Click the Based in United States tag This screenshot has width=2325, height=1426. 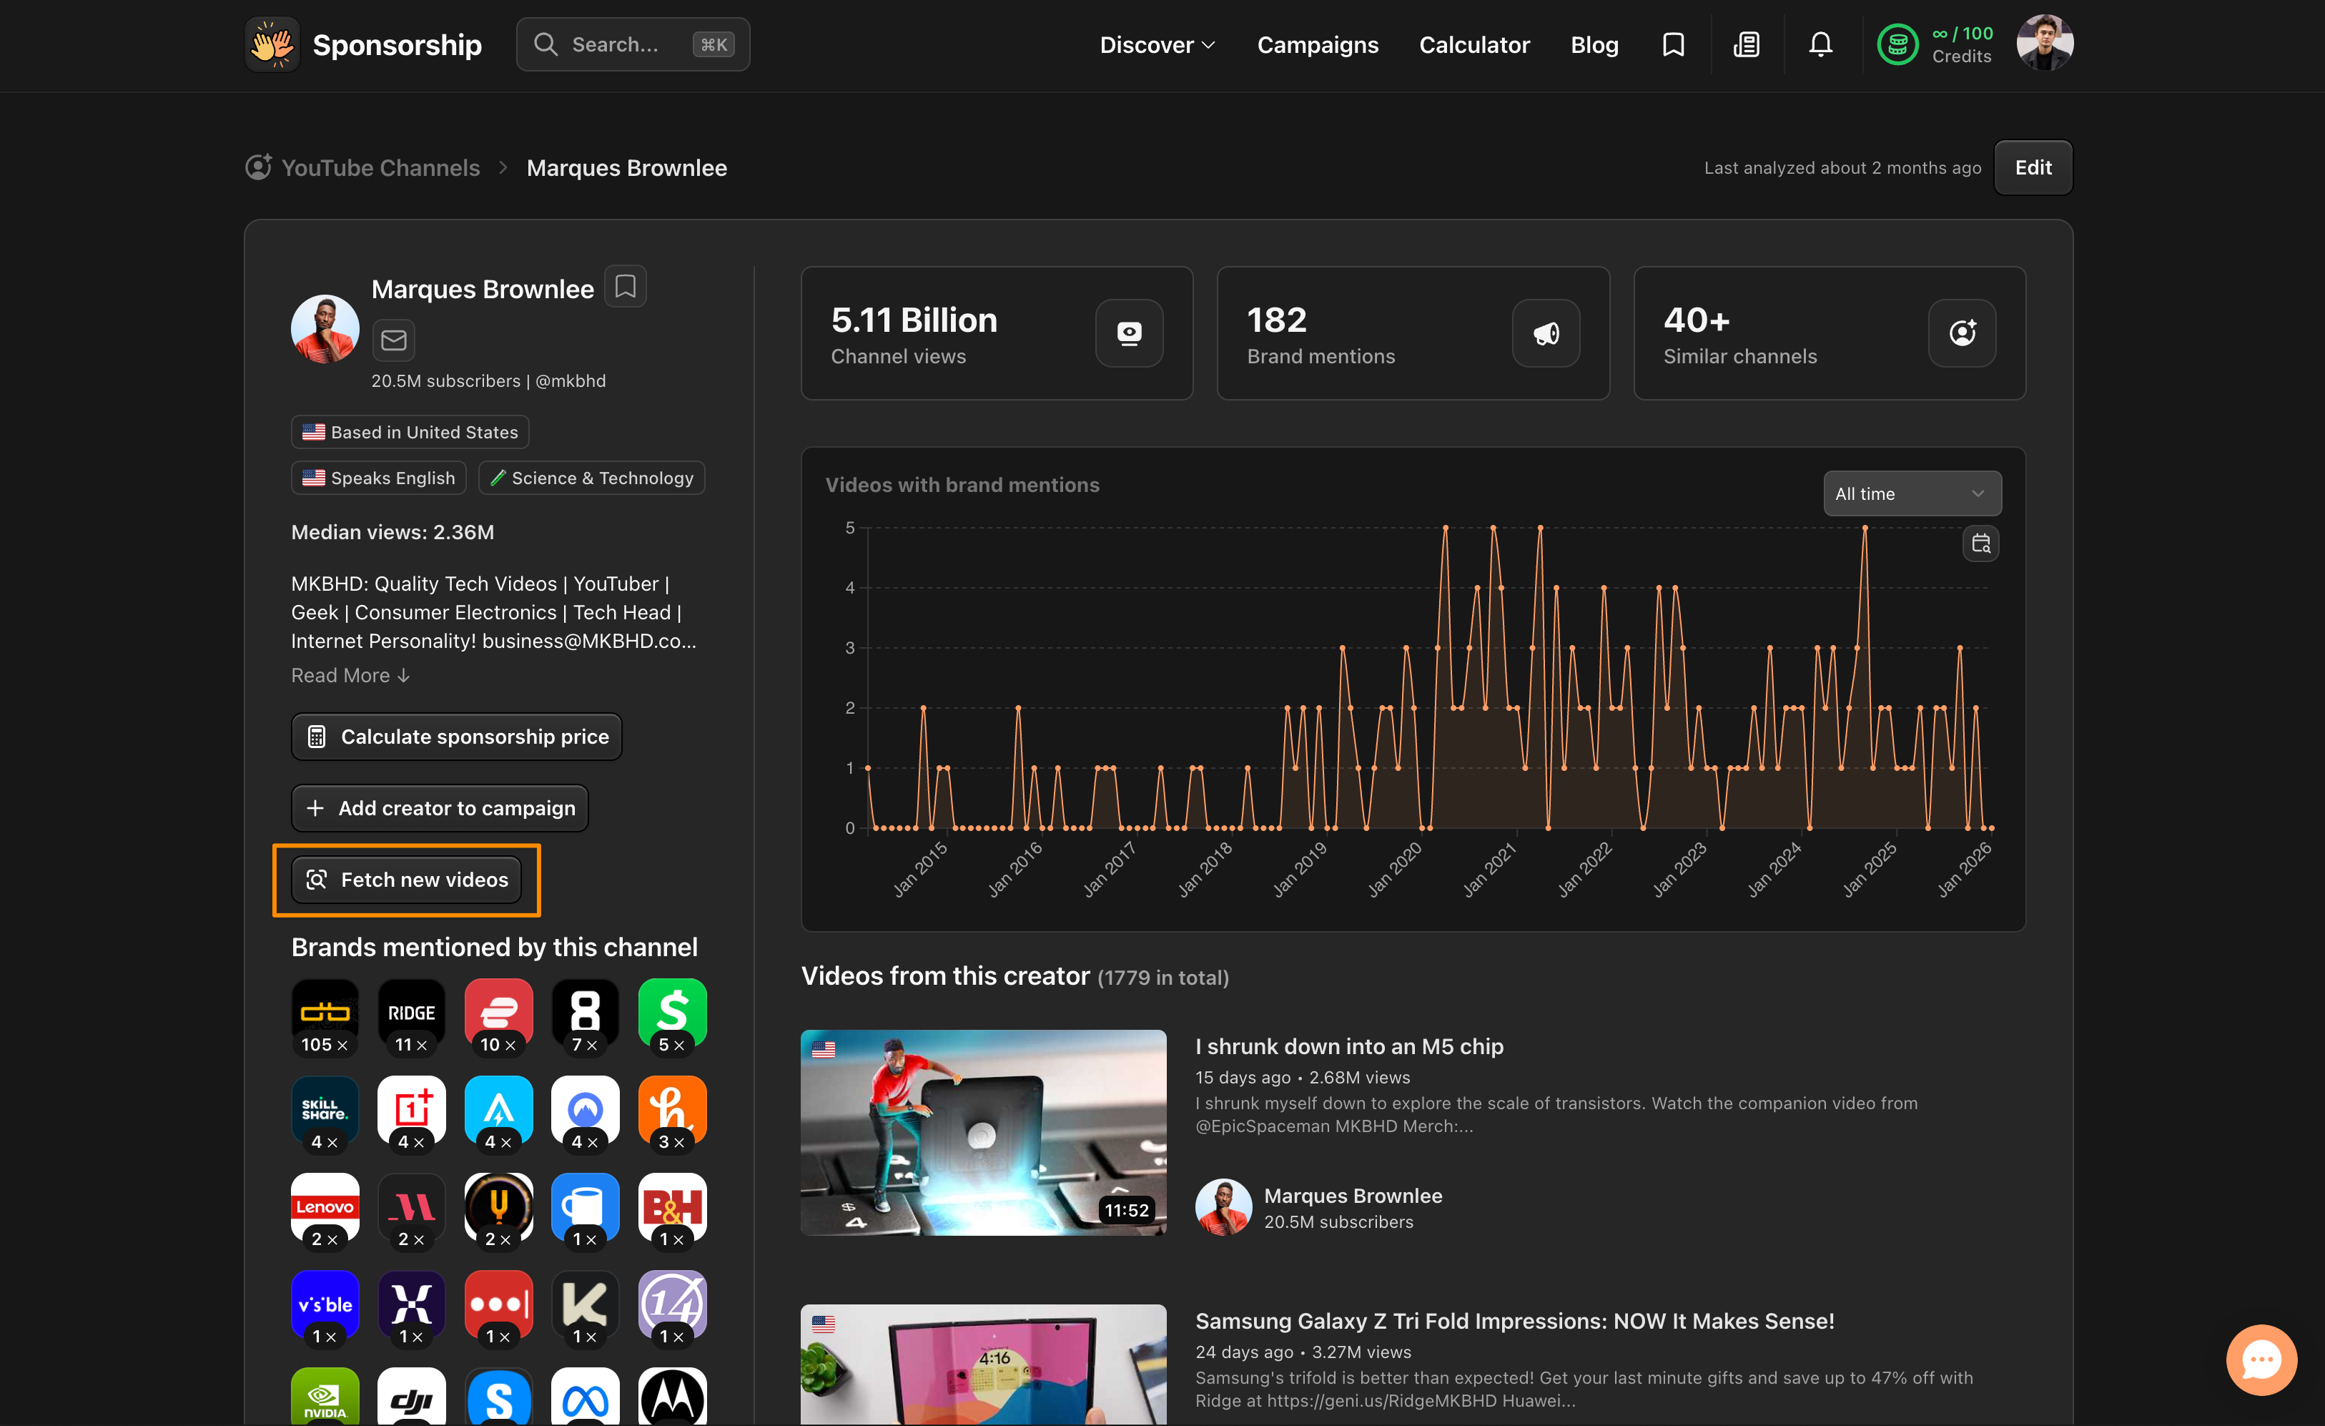coord(410,432)
